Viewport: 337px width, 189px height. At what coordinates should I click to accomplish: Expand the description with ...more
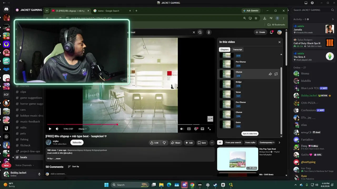pyautogui.click(x=58, y=159)
